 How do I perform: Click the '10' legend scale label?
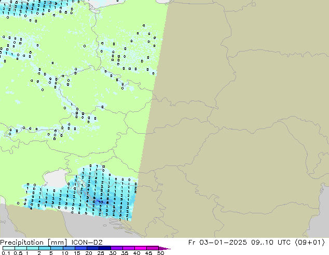coord(65,253)
